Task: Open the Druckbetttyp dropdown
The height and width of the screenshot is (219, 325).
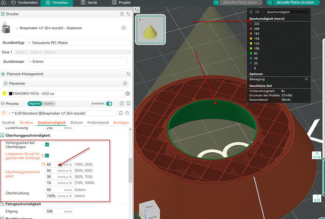Action: pos(79,43)
